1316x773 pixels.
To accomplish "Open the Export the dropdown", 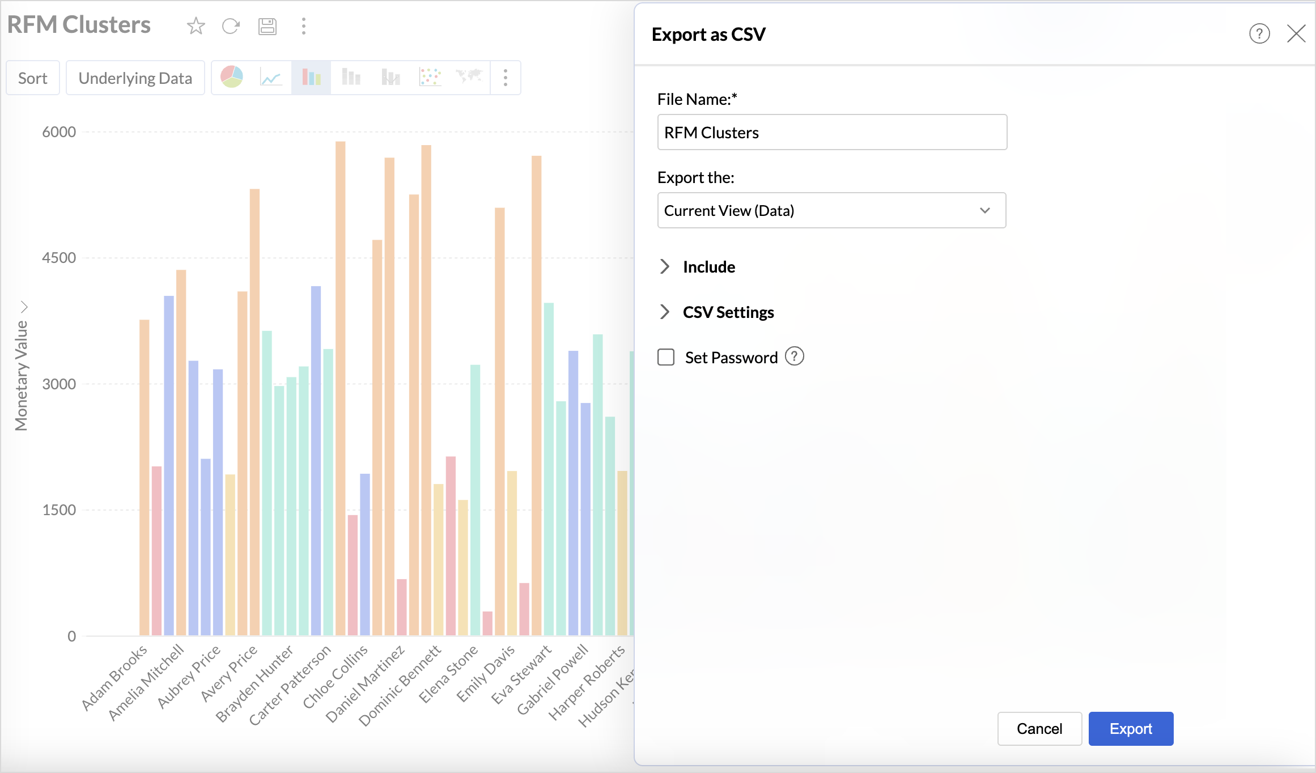I will pyautogui.click(x=831, y=211).
